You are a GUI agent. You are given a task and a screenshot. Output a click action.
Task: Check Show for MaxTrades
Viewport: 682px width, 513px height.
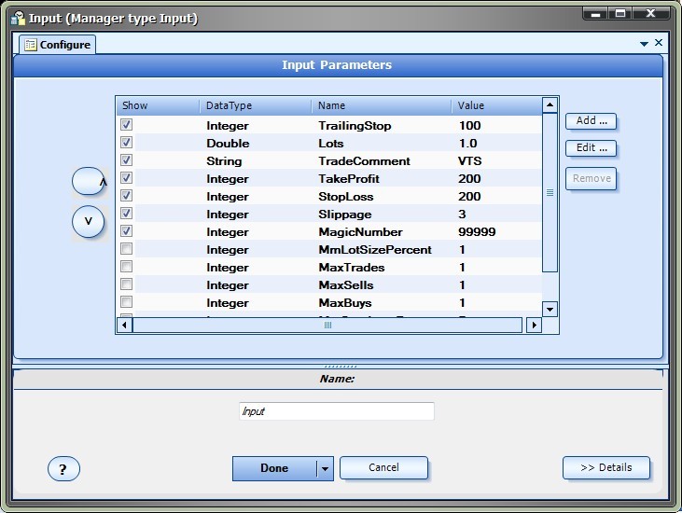coord(127,267)
